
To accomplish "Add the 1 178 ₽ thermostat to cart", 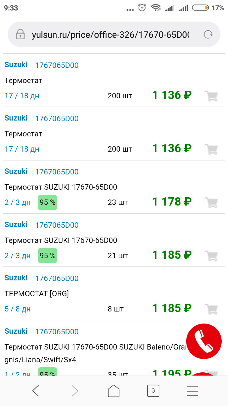I will pos(211,202).
